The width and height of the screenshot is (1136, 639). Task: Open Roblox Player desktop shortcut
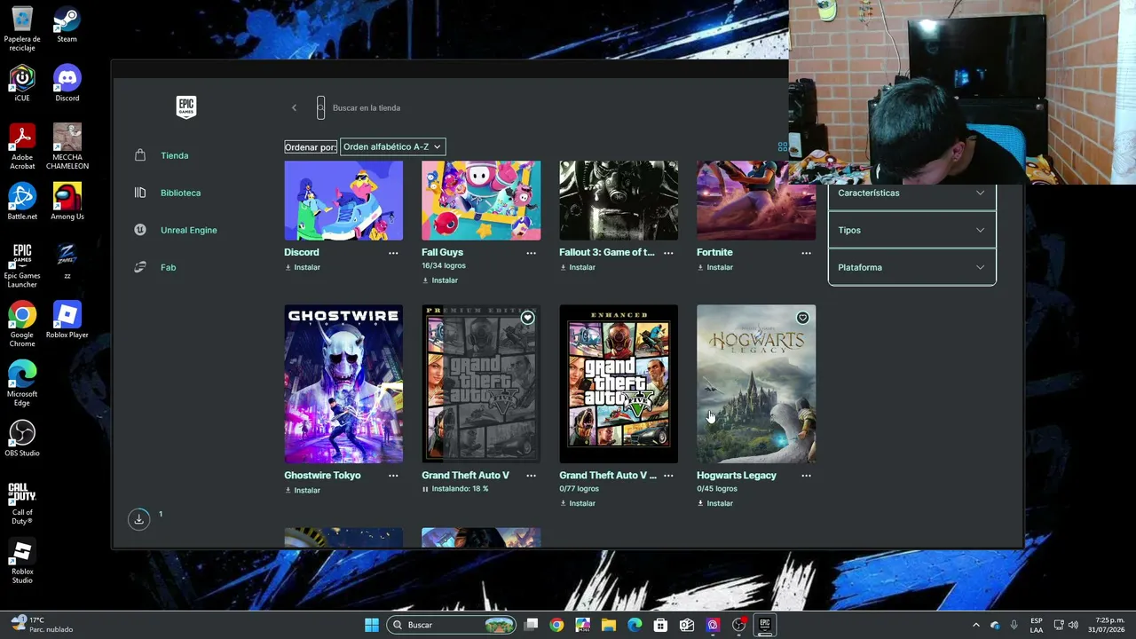tap(67, 319)
